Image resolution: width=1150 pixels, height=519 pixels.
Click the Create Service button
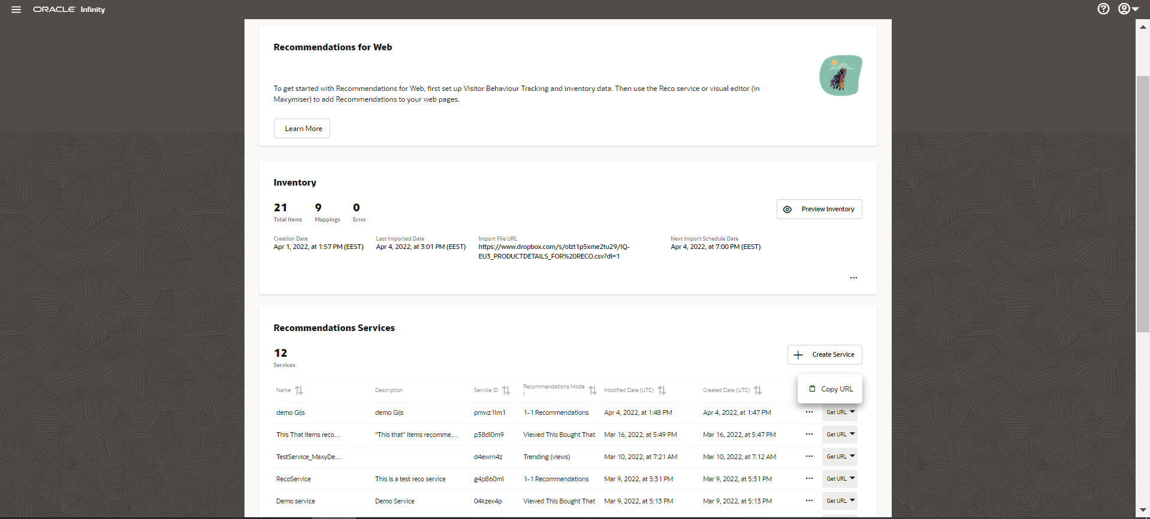coord(825,354)
